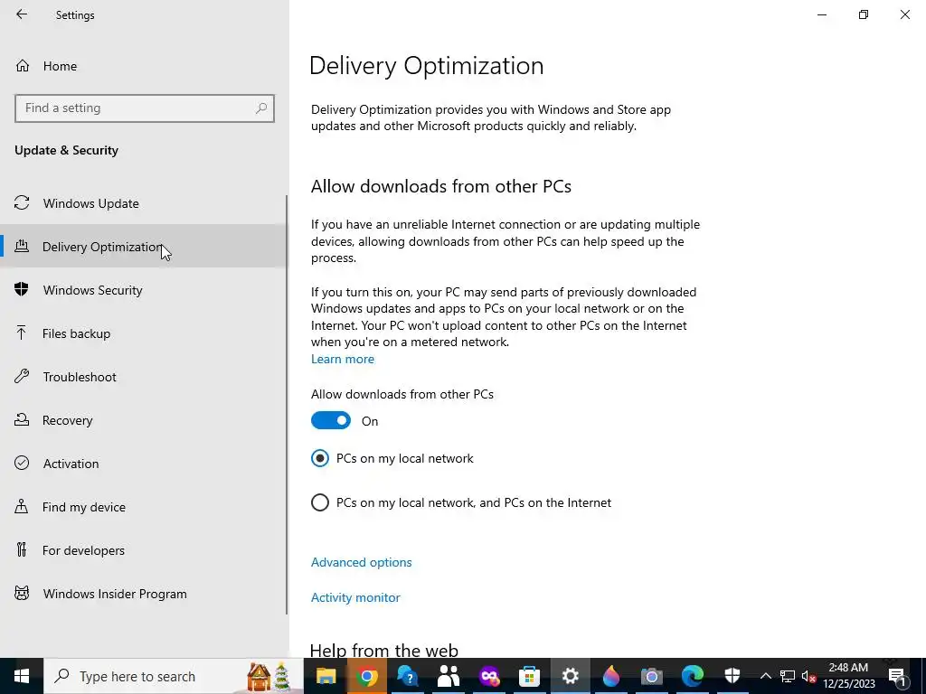
Task: Open Windows Security shield on taskbar
Action: [x=732, y=676]
